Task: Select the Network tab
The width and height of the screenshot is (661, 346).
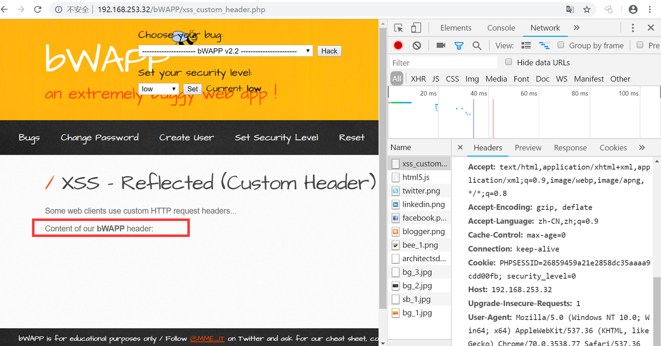Action: click(x=545, y=28)
